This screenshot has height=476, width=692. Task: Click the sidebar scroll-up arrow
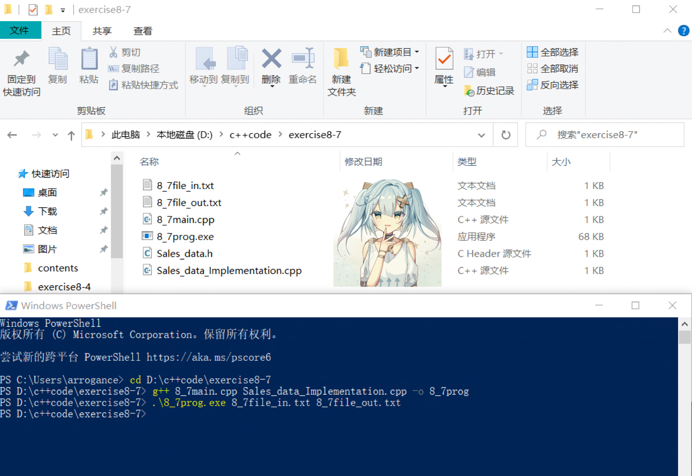point(116,158)
